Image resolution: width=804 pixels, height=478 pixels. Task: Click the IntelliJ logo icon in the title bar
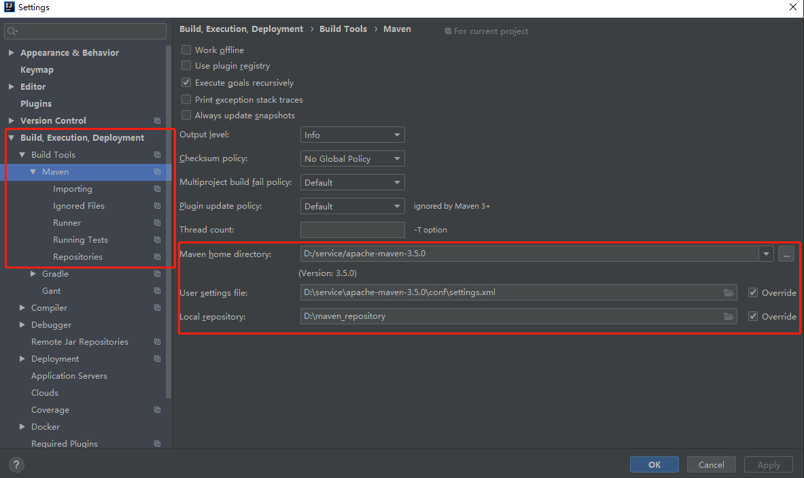click(10, 7)
